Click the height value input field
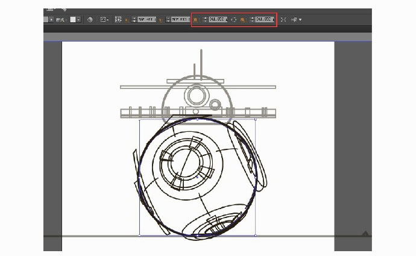 (265, 19)
